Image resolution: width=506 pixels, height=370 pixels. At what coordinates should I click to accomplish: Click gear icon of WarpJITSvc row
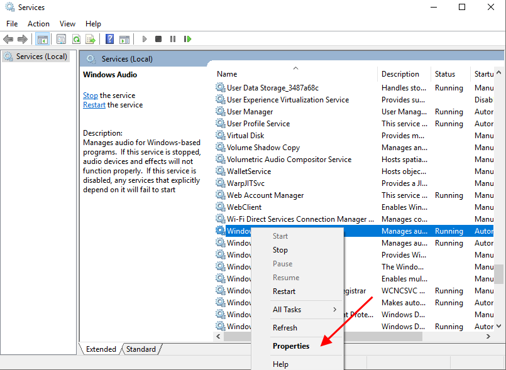click(221, 183)
